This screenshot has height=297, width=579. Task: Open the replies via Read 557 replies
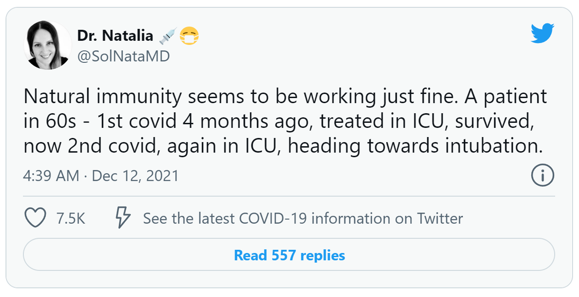click(289, 256)
